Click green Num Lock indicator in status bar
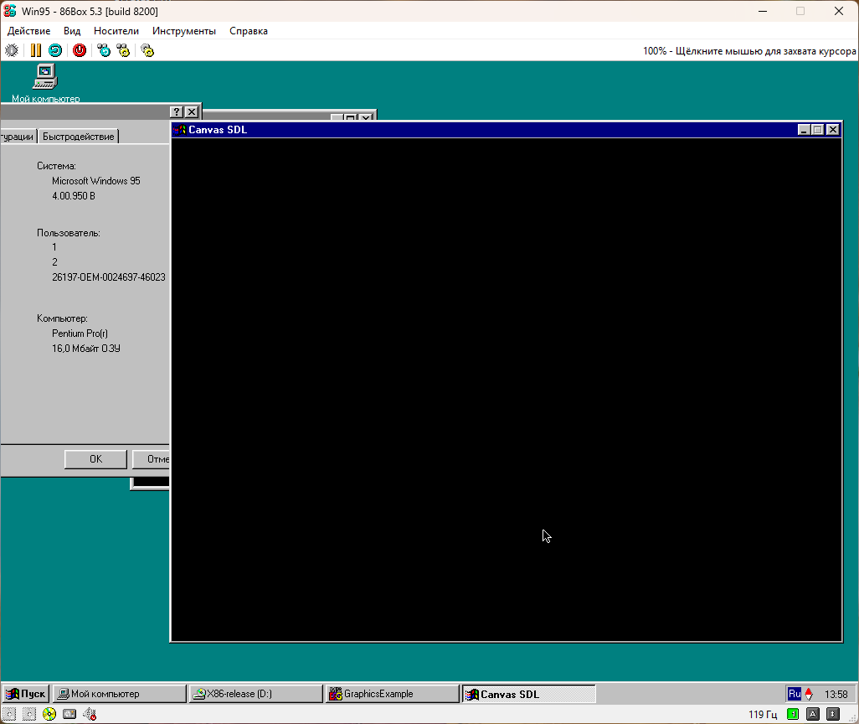859x724 pixels. pos(793,714)
